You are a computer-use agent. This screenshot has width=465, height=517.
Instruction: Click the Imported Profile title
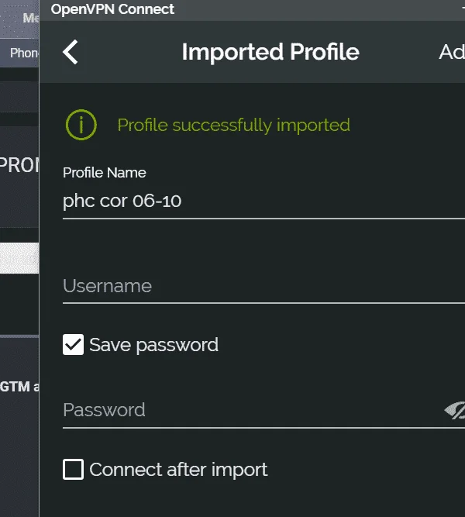[x=270, y=52]
